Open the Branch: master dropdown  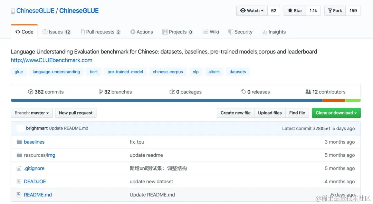point(32,113)
